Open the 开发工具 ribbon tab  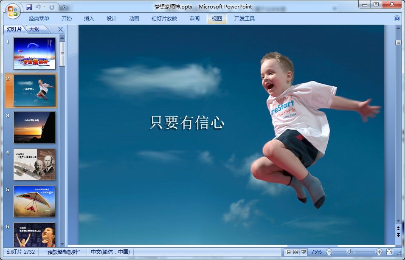[x=245, y=19]
